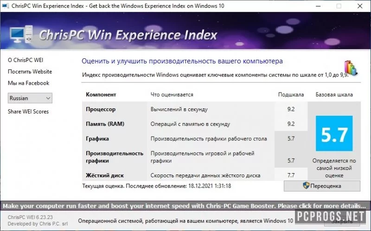Open the О ChrisPC WEI link
The height and width of the screenshot is (231, 371).
pos(26,60)
